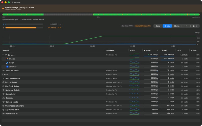Select the Aspirateur robot row
Image resolution: width=202 pixels, height=126 pixels.
tap(101, 110)
